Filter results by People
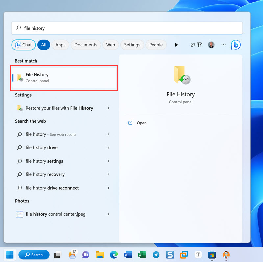This screenshot has width=263, height=262. pyautogui.click(x=156, y=45)
